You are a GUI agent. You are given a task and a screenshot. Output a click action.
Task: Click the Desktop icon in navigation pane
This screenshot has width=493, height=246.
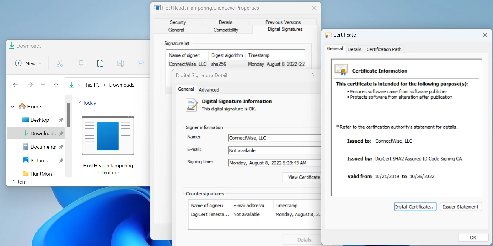[26, 120]
